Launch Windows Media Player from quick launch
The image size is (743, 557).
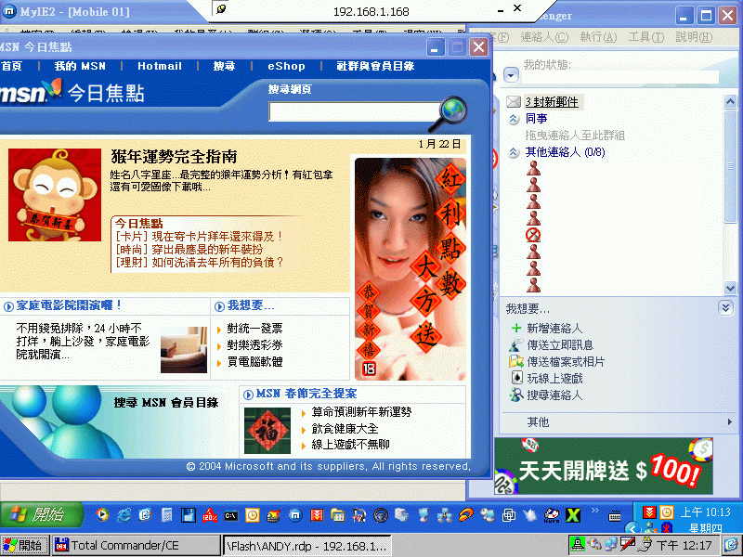[102, 515]
